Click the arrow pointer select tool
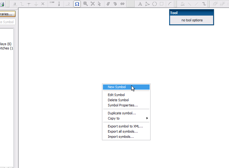This screenshot has width=229, height=168. pos(99,4)
